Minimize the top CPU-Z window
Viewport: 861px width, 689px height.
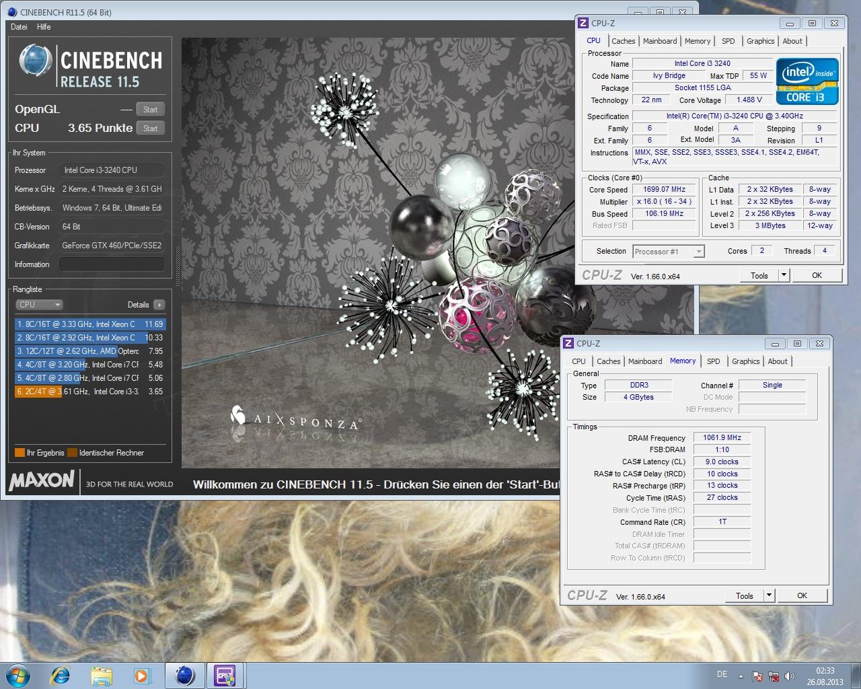coord(790,24)
